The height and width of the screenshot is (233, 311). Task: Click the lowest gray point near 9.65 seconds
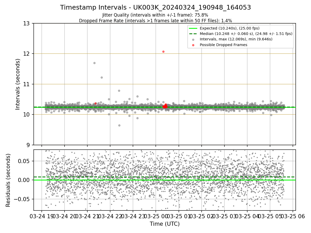(119, 125)
